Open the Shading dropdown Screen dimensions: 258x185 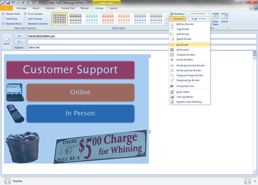click(x=178, y=14)
